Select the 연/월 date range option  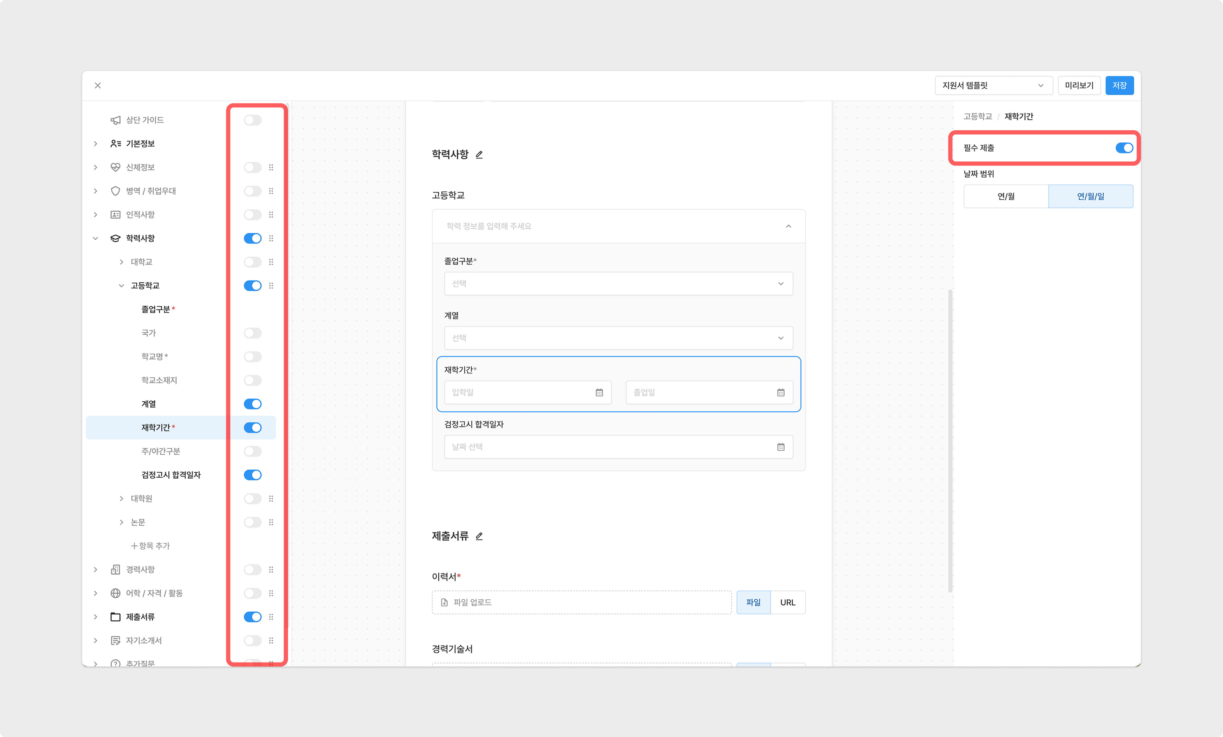pyautogui.click(x=1006, y=197)
